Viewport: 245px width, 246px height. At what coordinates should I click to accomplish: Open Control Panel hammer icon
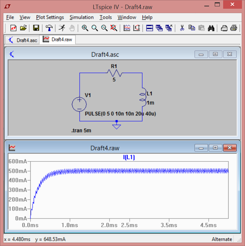[x=49, y=28]
